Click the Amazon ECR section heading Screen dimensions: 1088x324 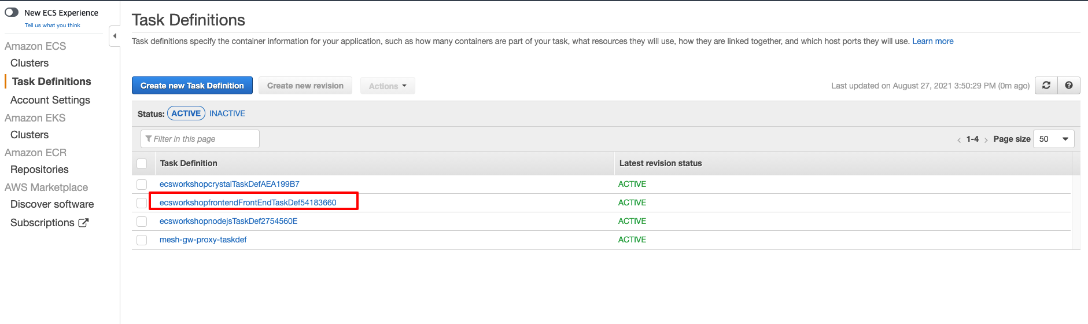[36, 153]
